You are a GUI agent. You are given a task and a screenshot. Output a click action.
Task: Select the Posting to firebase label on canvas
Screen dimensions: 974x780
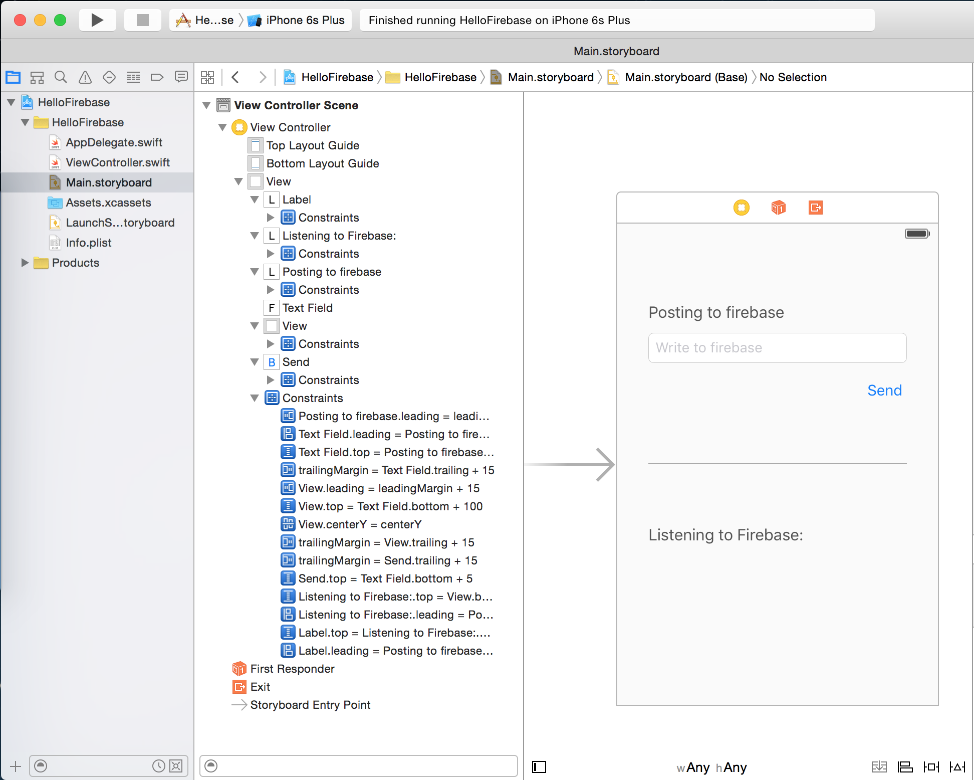716,312
